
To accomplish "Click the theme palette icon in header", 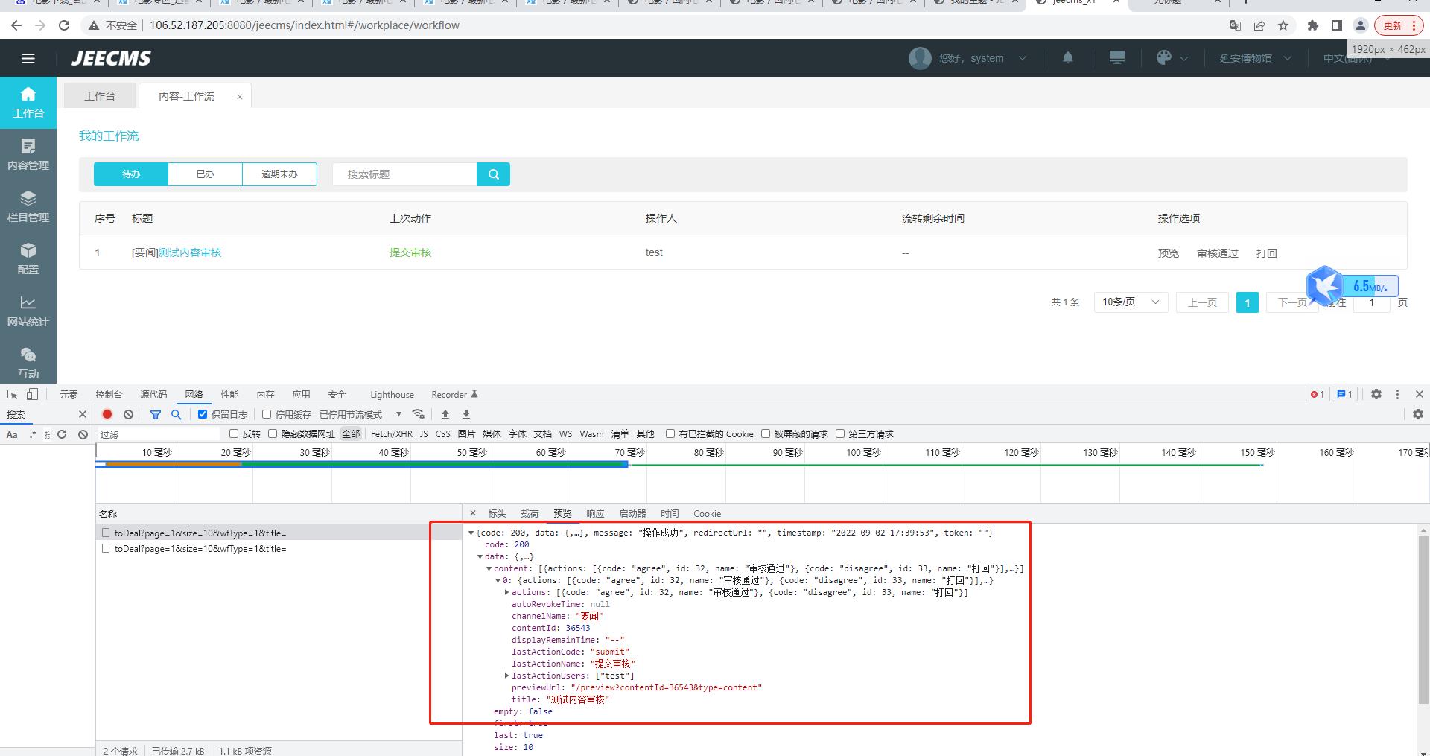I will pyautogui.click(x=1164, y=58).
